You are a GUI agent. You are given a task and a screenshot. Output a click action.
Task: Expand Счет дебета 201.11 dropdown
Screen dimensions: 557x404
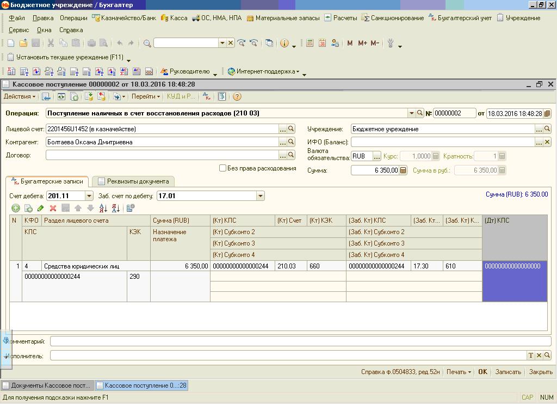[89, 196]
